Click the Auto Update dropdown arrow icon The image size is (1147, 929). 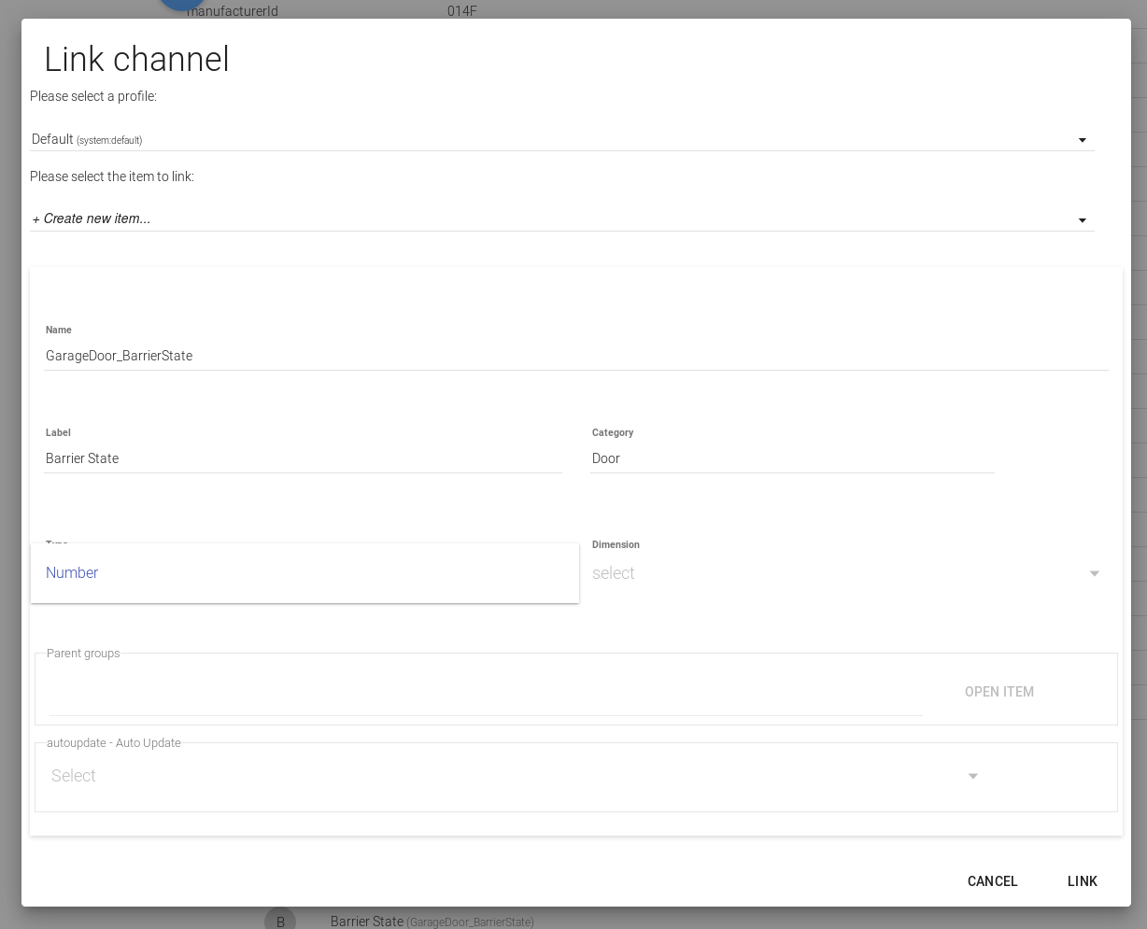[x=972, y=776]
